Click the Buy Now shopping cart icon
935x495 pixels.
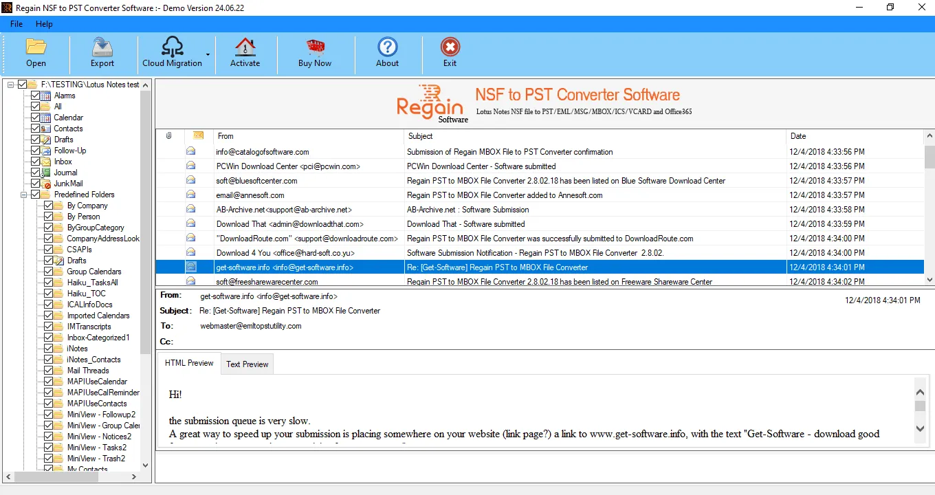316,47
